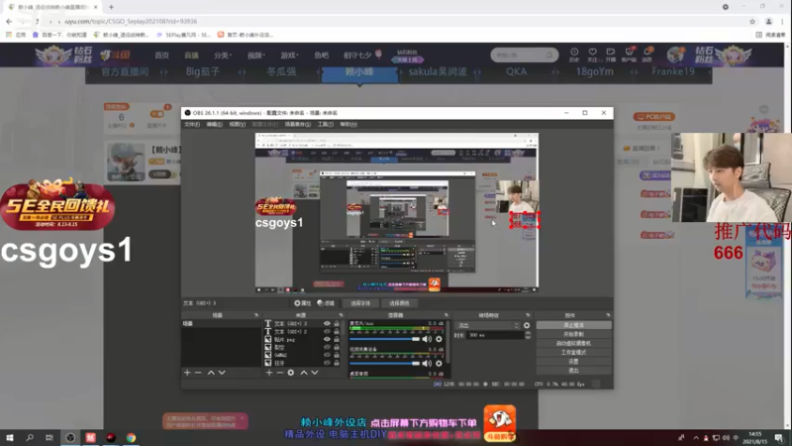
Task: Toggle visibility of third source (png image)
Action: [x=327, y=339]
